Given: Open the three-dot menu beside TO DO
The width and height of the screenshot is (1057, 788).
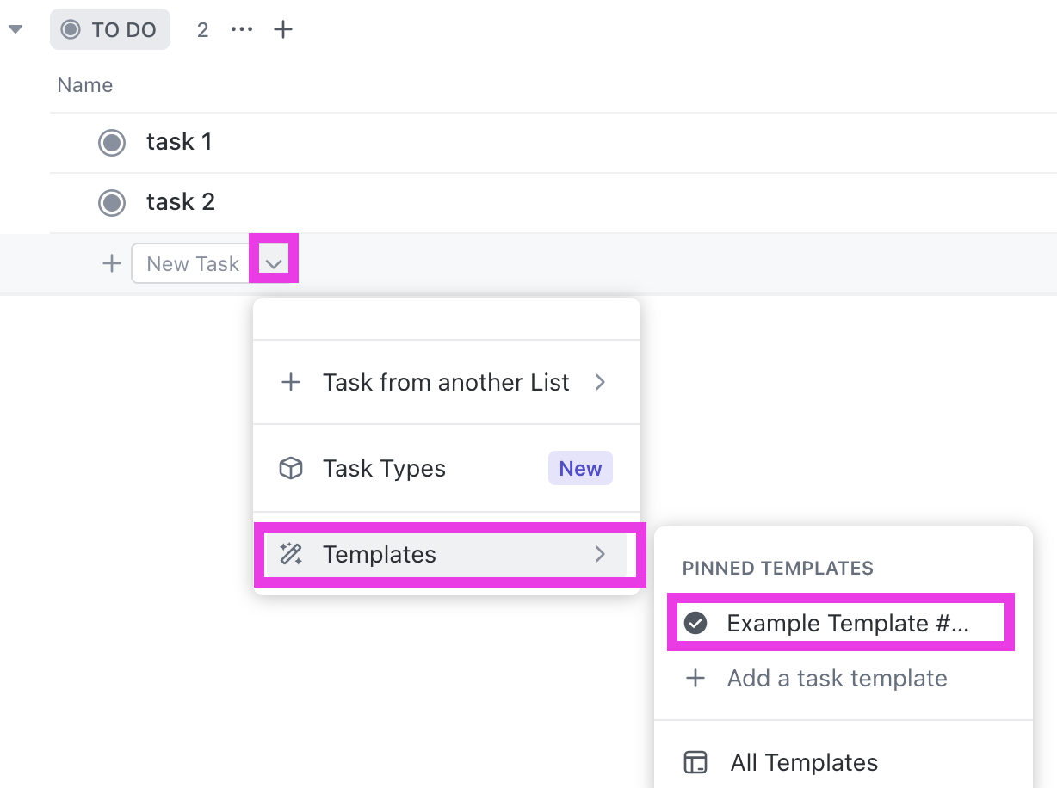Looking at the screenshot, I should tap(242, 30).
